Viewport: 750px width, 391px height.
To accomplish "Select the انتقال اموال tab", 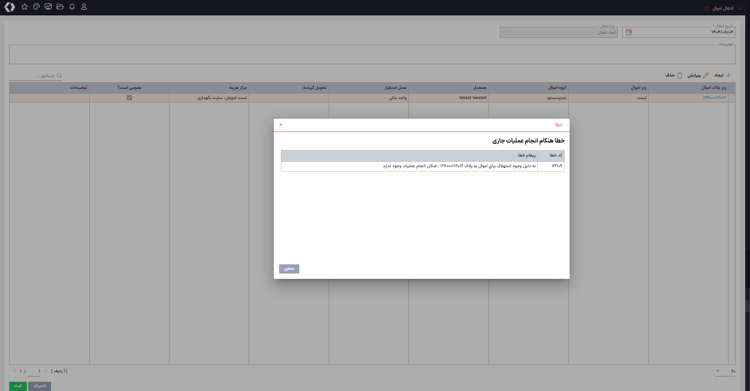I will pos(723,8).
